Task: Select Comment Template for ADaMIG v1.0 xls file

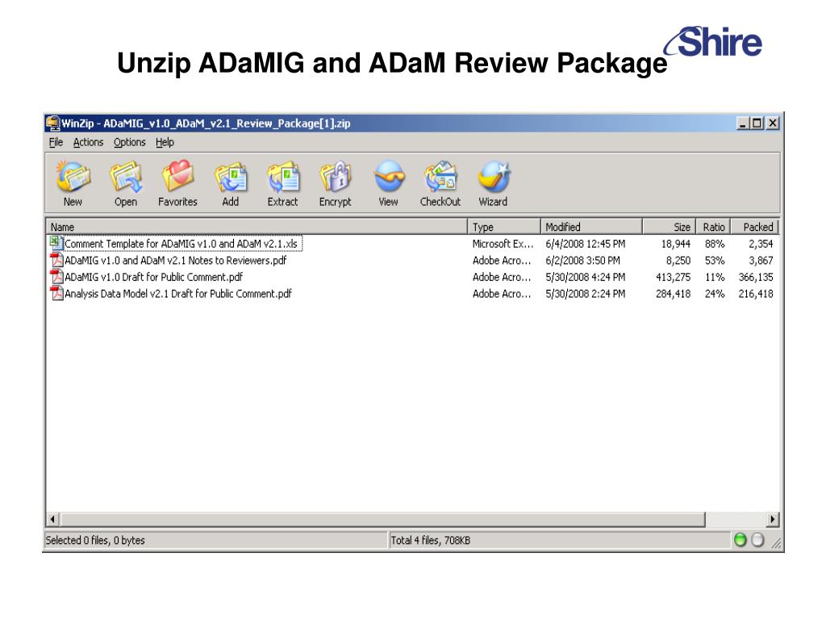Action: point(181,244)
